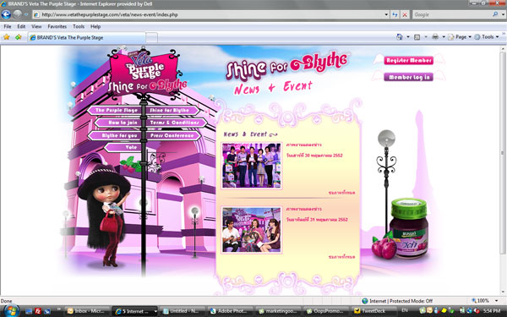
Task: Open the Press Conference signpost link
Action: point(173,135)
